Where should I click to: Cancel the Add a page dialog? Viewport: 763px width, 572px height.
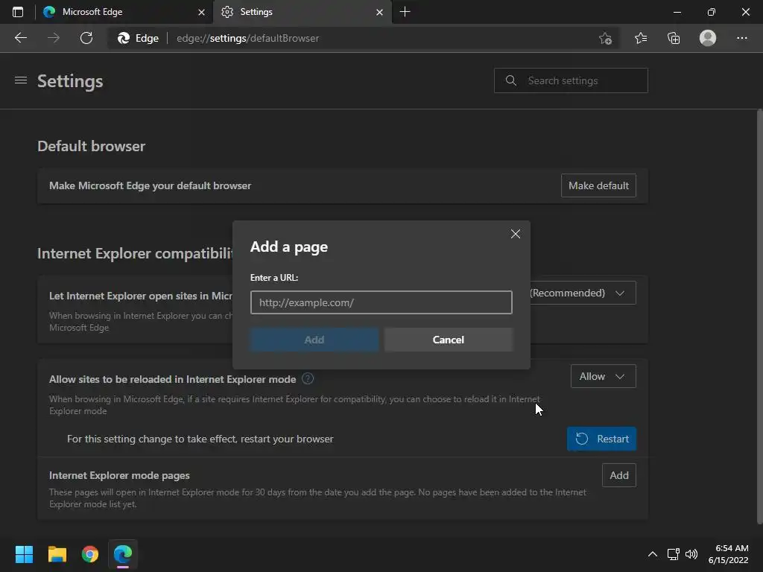448,340
